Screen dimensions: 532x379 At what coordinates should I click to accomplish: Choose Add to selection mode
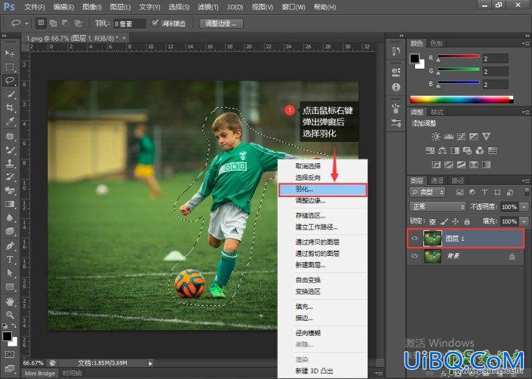tap(53, 23)
